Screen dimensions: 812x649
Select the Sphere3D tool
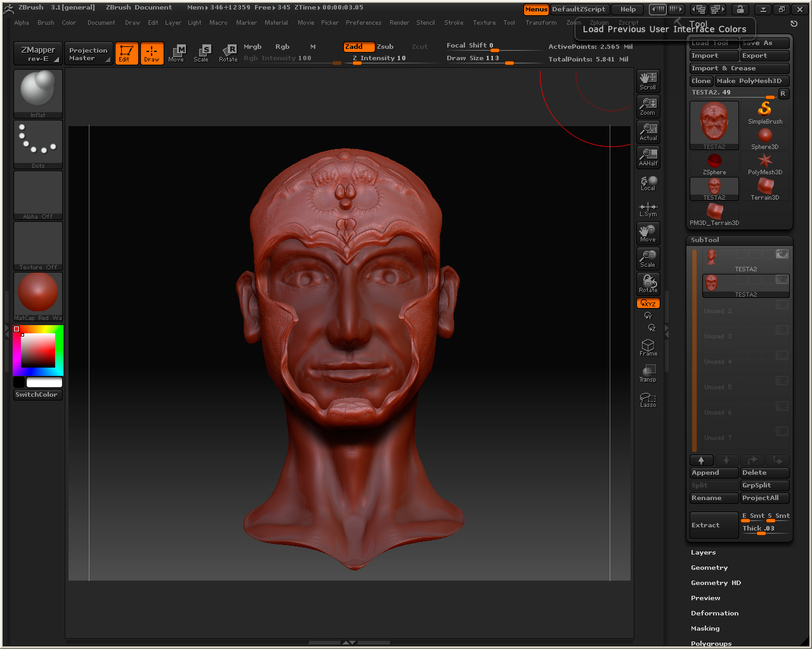tap(765, 138)
